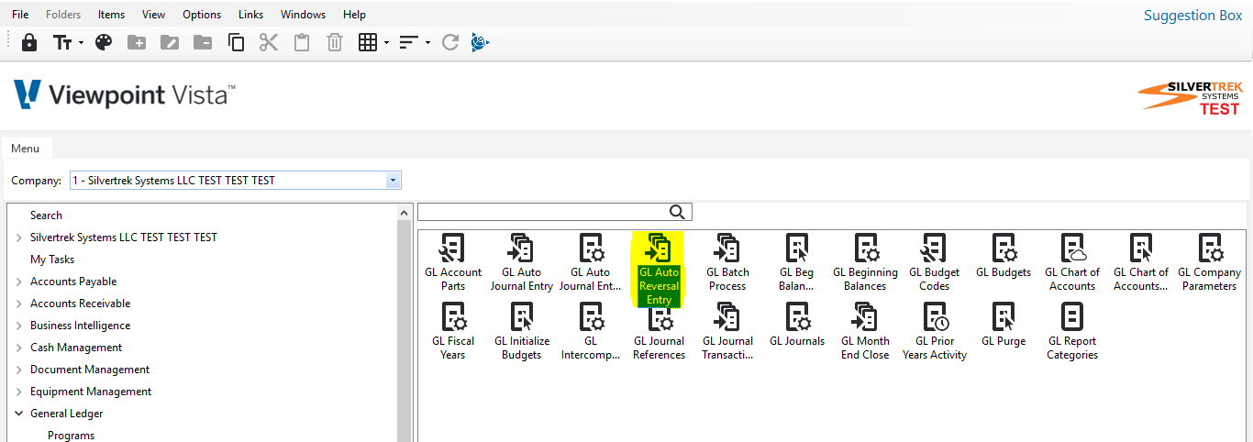This screenshot has width=1253, height=442.
Task: Open GL Chart of Accounts... pointer icon
Action: [1141, 262]
